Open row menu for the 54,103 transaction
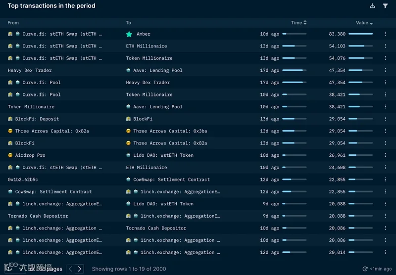 (x=385, y=46)
